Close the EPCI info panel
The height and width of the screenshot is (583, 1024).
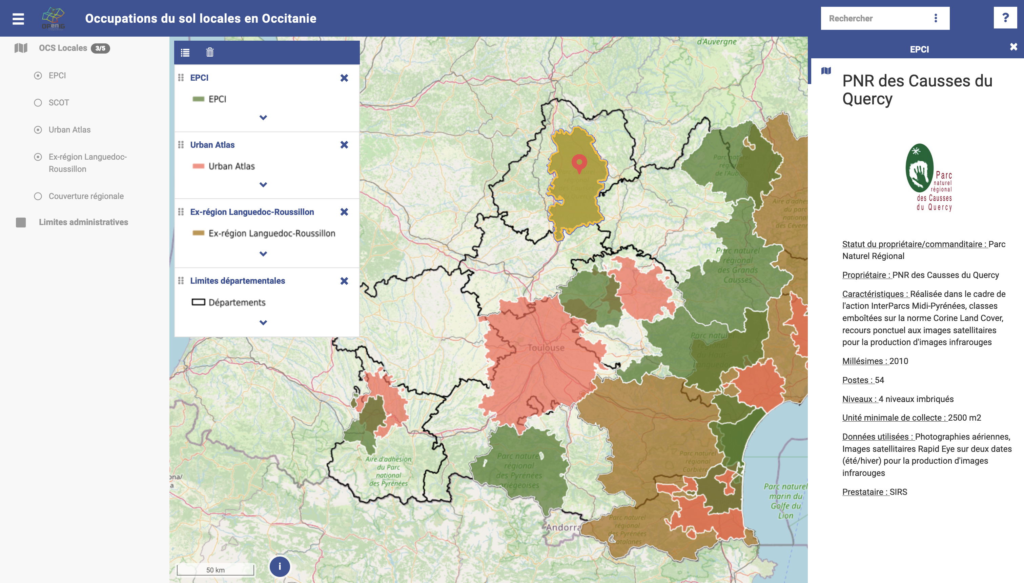click(x=1013, y=47)
